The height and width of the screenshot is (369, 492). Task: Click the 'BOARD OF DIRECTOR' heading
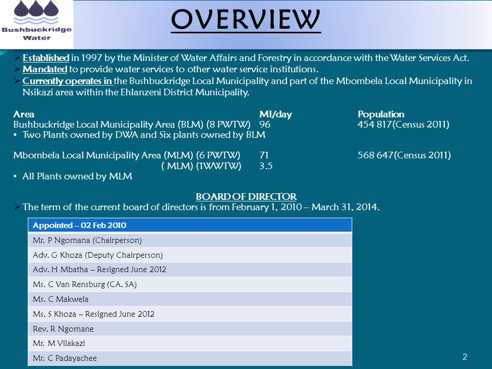246,197
